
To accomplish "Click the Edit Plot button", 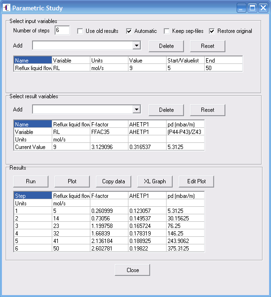I will (x=196, y=181).
